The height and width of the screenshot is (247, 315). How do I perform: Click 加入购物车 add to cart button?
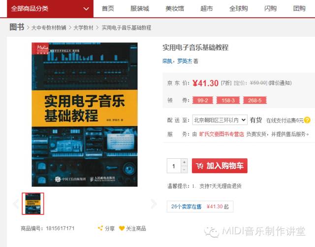220,166
